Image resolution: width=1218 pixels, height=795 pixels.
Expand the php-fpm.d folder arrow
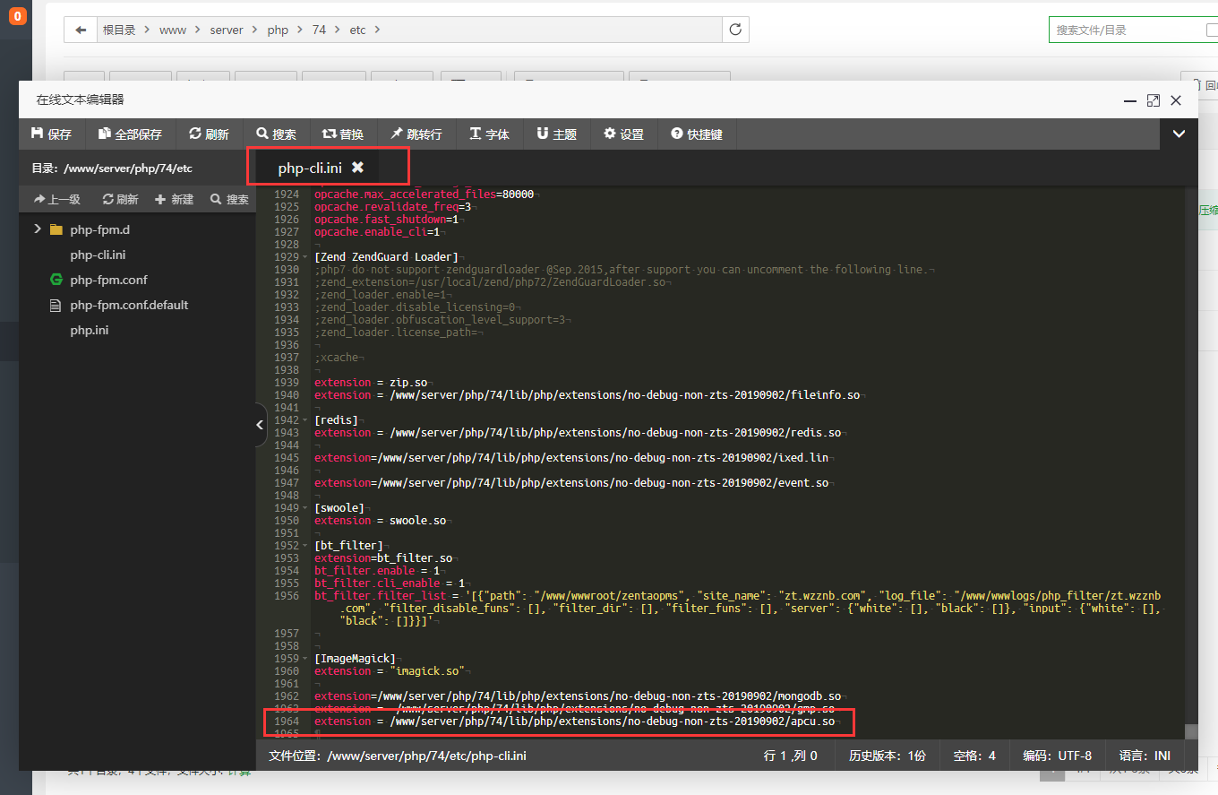coord(37,229)
